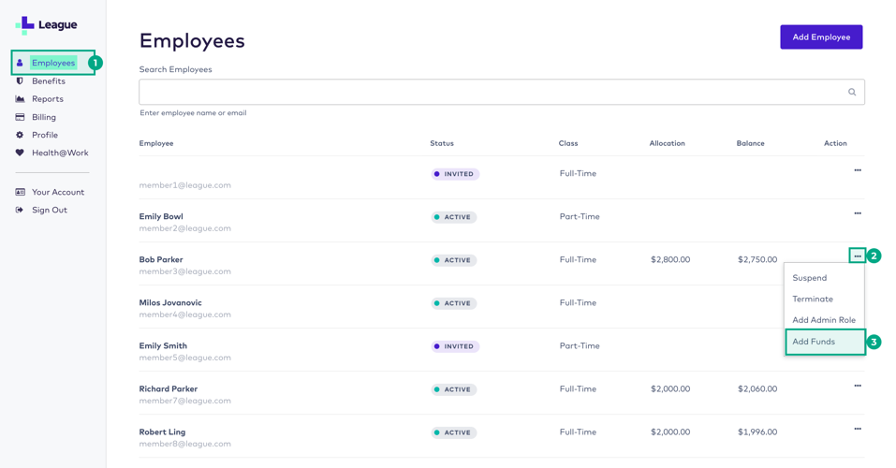Open Profile settings
This screenshot has height=468, width=896.
pos(45,135)
